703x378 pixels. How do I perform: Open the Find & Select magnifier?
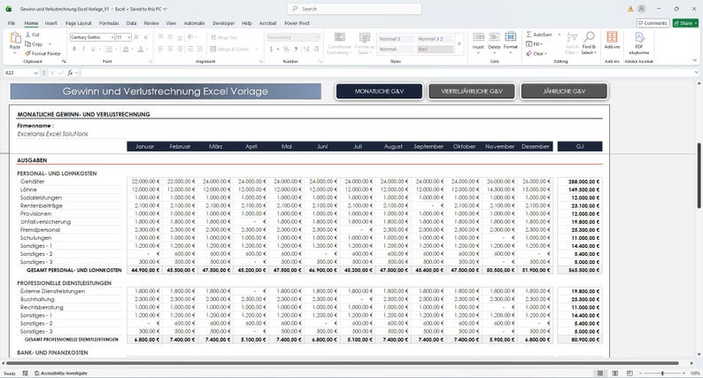[x=589, y=43]
